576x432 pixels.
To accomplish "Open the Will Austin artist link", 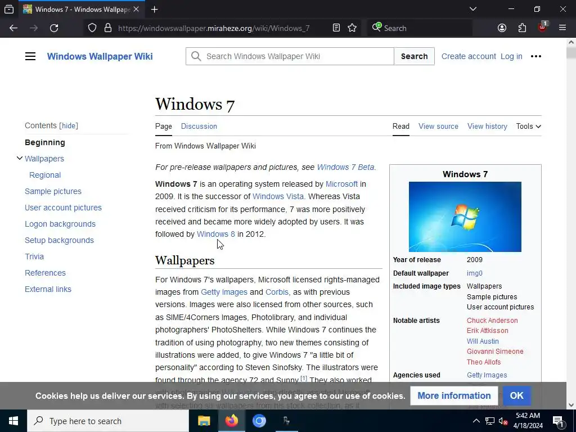I will tap(483, 341).
